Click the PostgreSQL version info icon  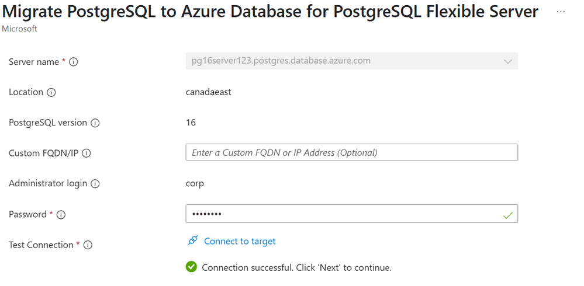pos(95,123)
